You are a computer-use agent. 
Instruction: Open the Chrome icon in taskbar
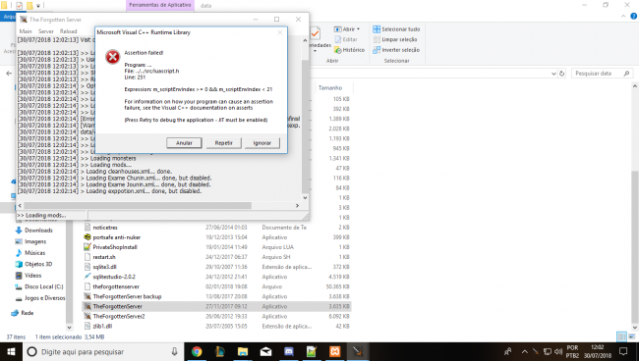(197, 351)
